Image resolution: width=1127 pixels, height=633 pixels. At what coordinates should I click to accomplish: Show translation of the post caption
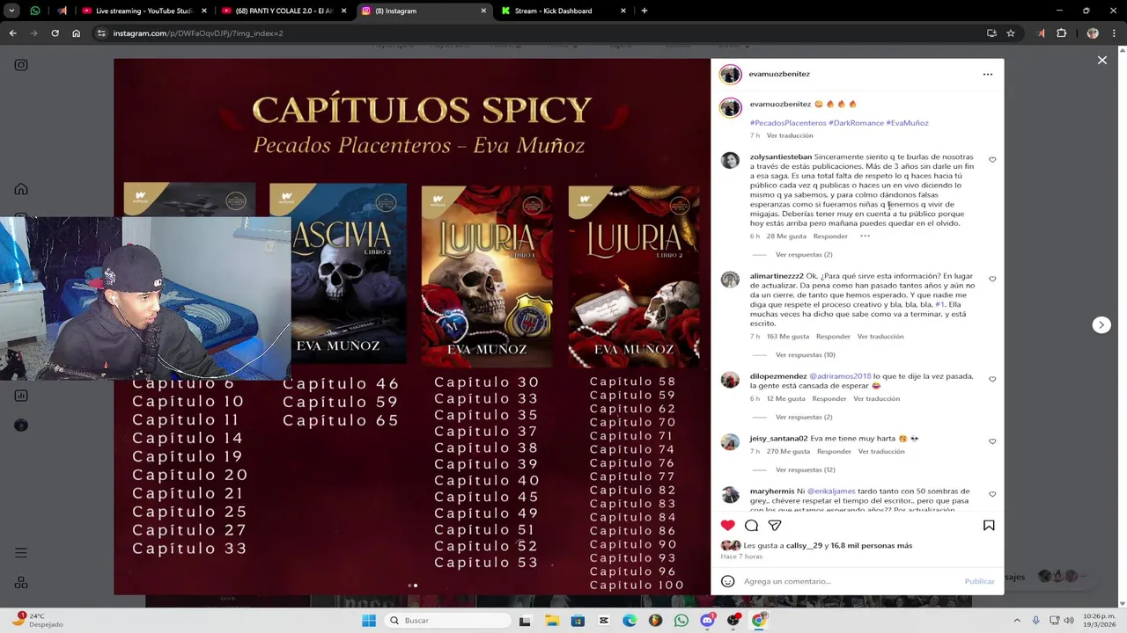790,135
